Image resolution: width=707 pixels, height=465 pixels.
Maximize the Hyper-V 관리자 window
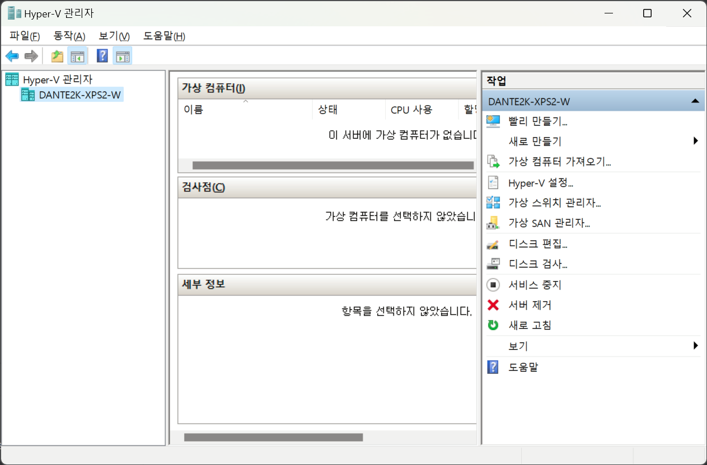pyautogui.click(x=647, y=13)
